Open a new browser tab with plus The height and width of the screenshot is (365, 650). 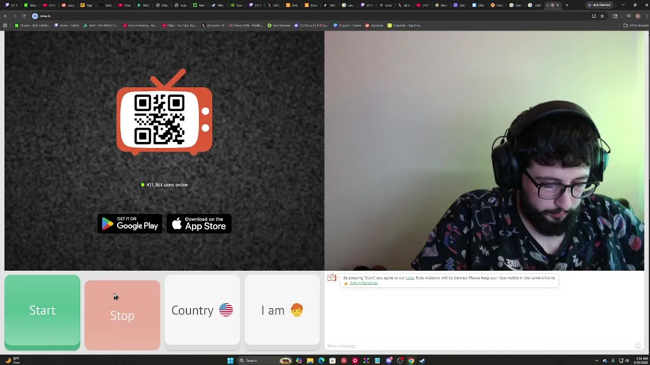coord(567,5)
